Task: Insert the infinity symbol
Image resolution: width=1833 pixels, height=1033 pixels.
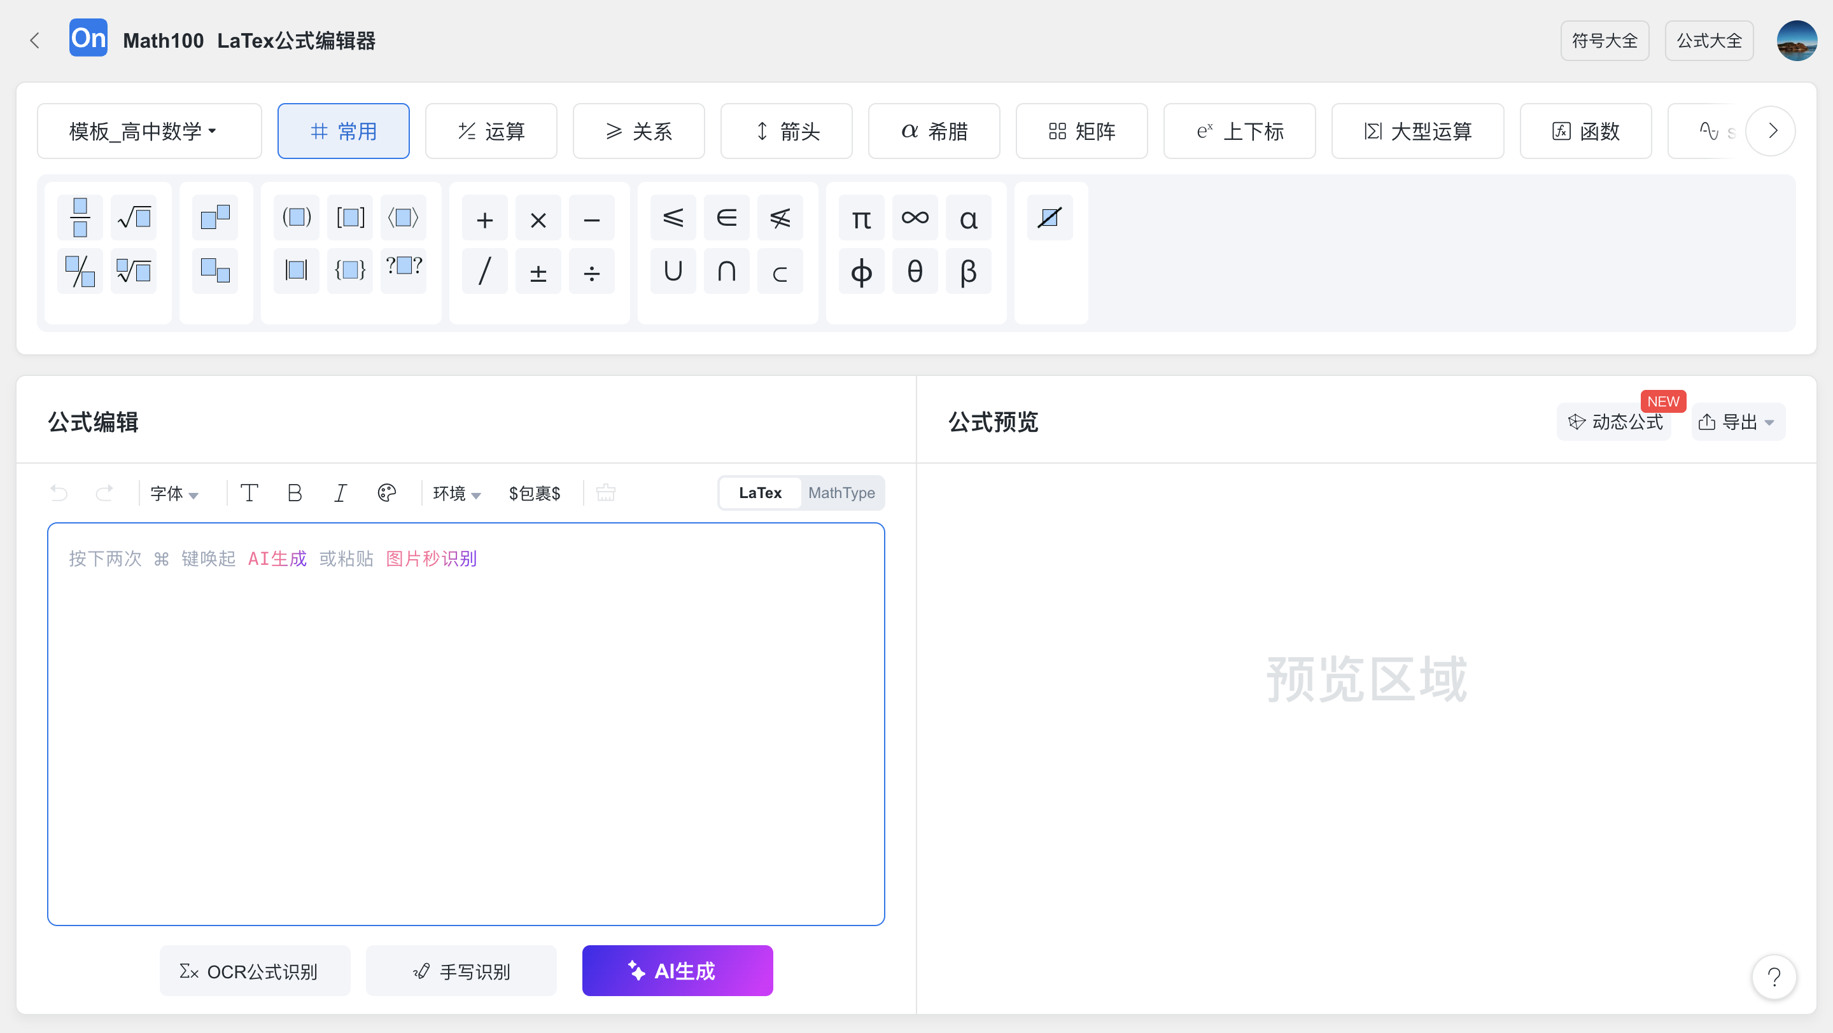Action: pos(915,217)
